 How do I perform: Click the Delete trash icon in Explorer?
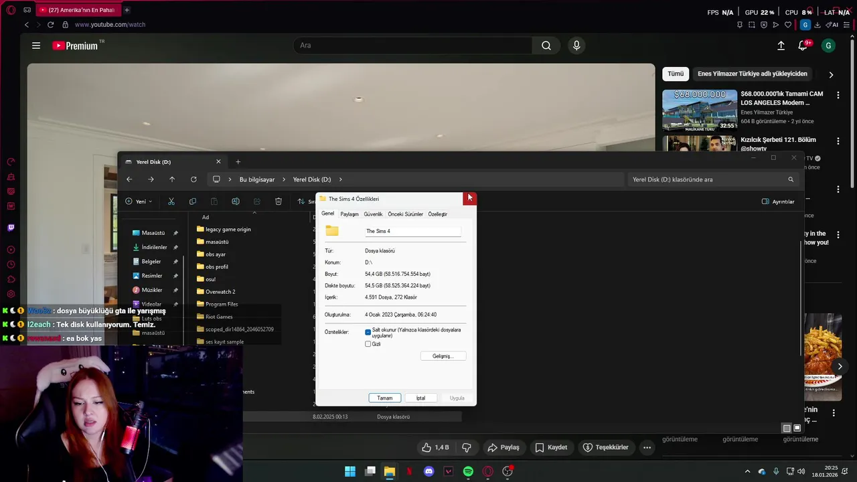pos(279,202)
